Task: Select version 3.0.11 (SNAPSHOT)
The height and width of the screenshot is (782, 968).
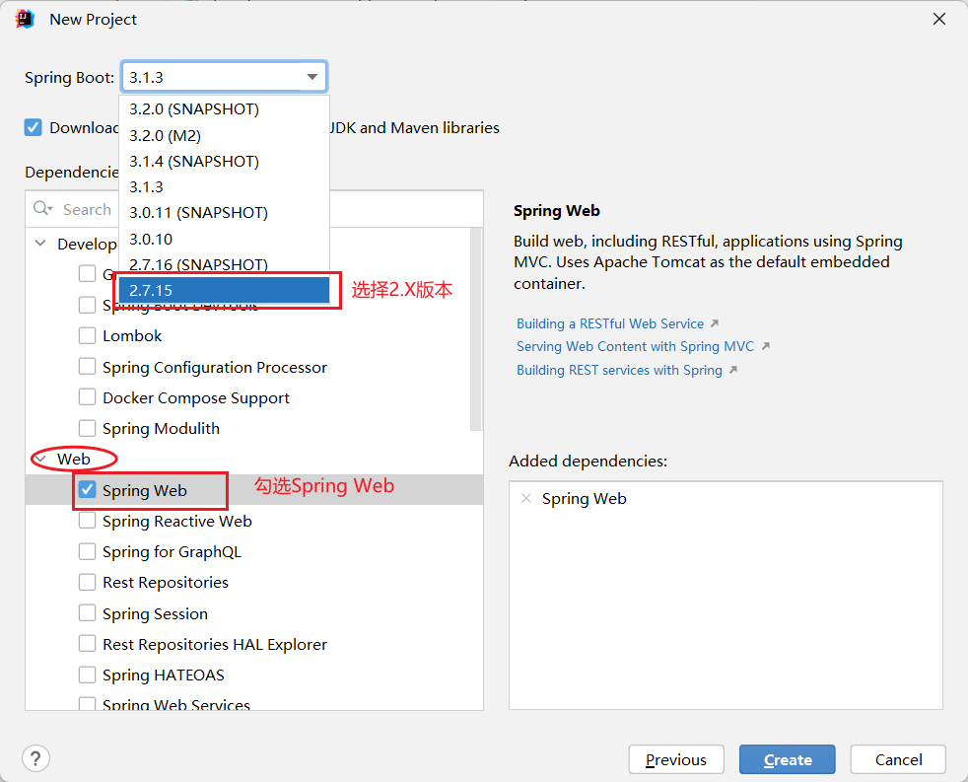Action: tap(224, 213)
